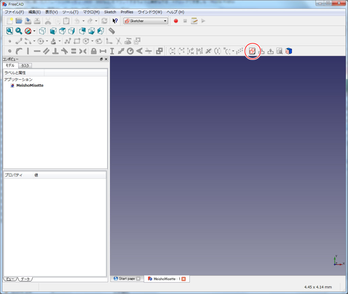Switch to the データ property tab
The image size is (348, 294).
tap(25, 279)
